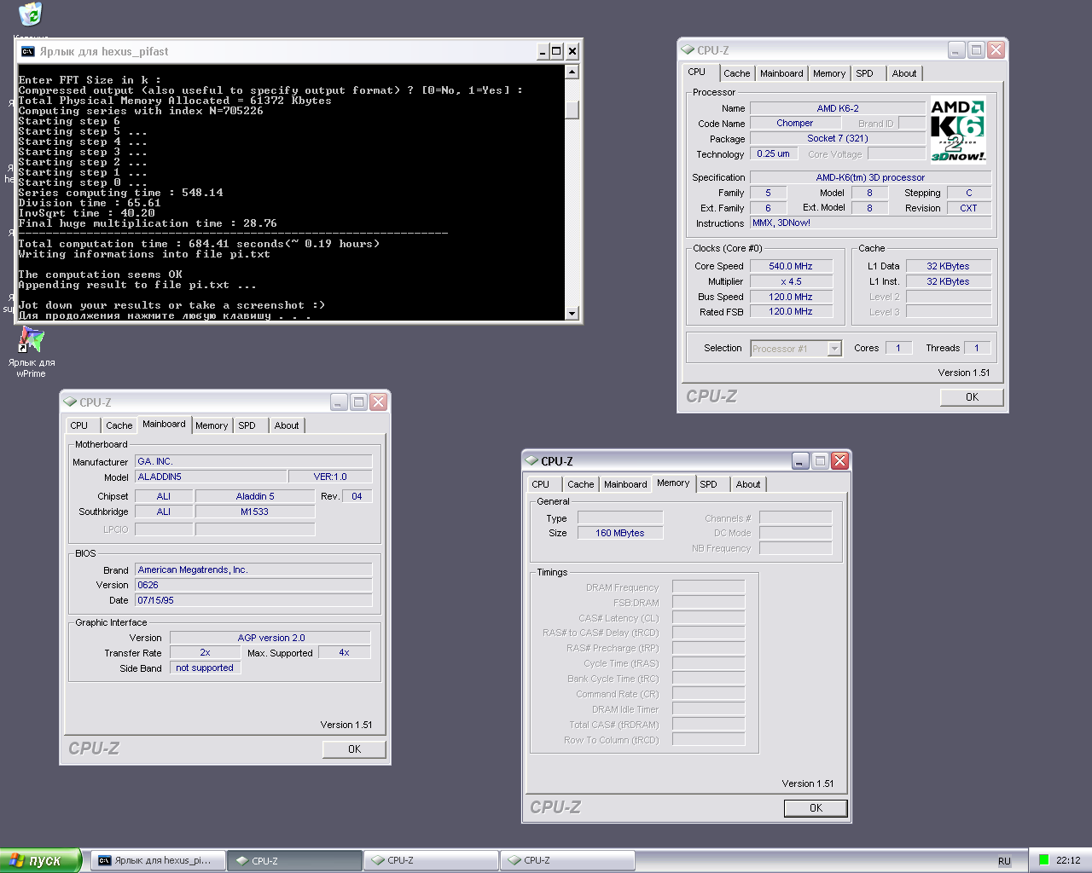This screenshot has width=1092, height=873.
Task: Activate the hexus_pifast taskbar button
Action: (159, 860)
